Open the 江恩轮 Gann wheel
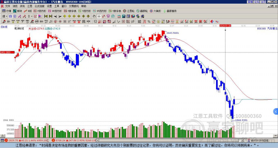The height and width of the screenshot is (148, 278). (129, 11)
